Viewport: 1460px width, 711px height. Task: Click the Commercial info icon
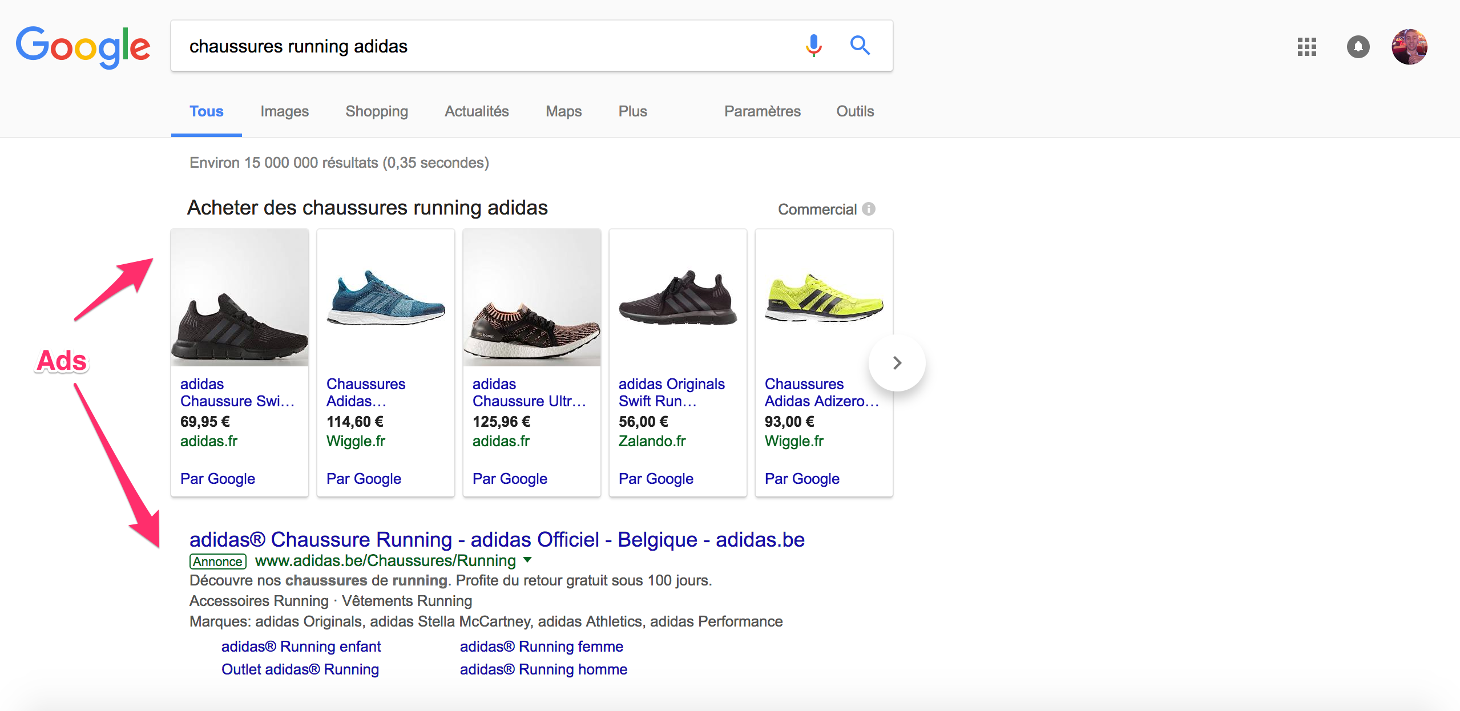(869, 209)
